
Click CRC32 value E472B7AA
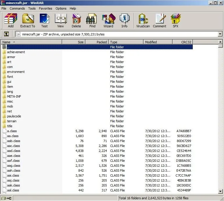pos(184,171)
